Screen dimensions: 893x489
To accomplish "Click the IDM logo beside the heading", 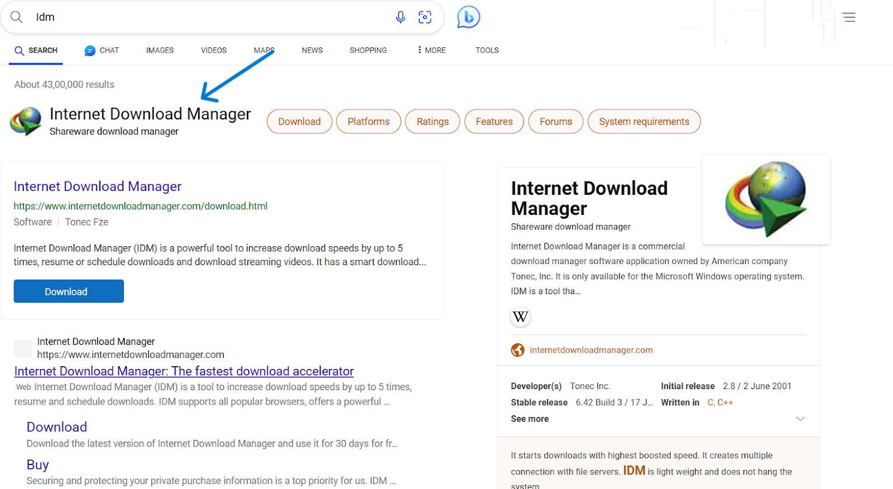I will pos(26,122).
